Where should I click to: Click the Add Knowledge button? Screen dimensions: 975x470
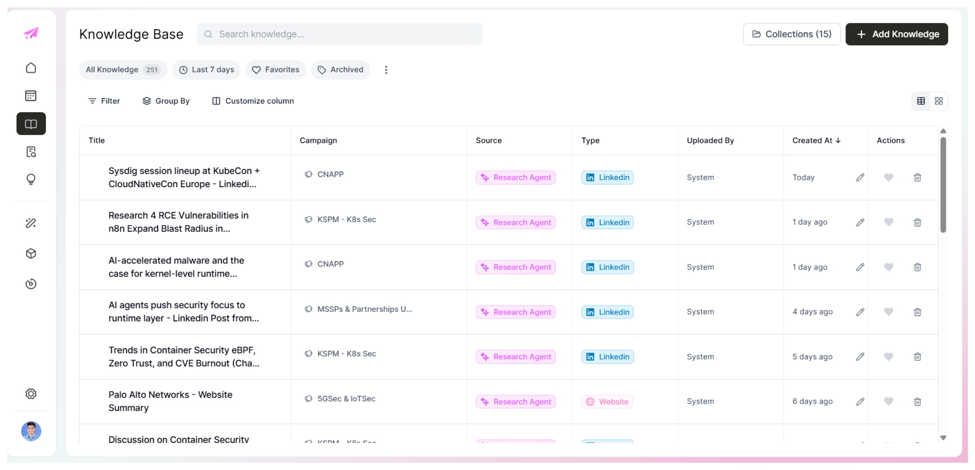[x=896, y=34]
